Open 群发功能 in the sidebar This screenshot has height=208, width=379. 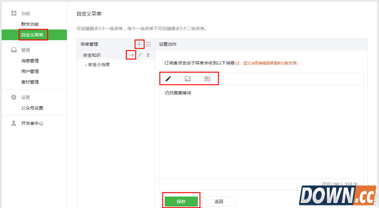30,24
